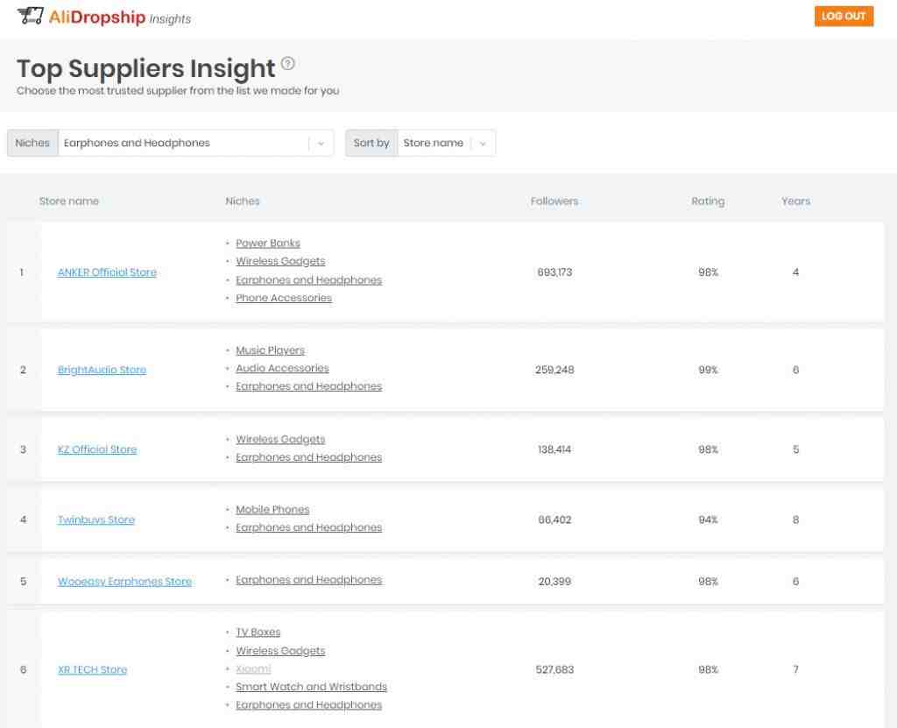897x728 pixels.
Task: Click the 94% rating for Twinbuys Store
Action: tap(708, 520)
